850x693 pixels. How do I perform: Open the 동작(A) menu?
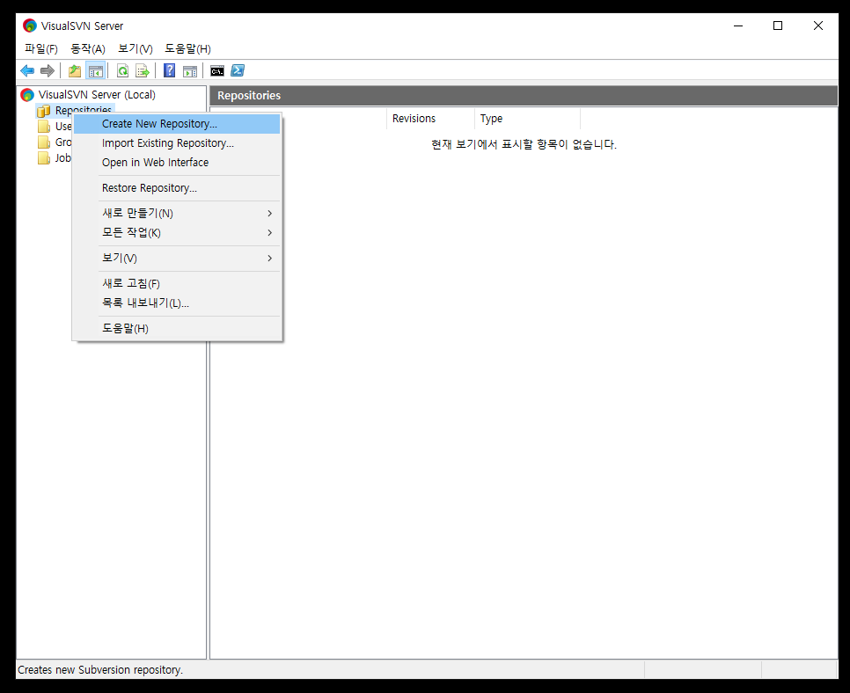[88, 48]
